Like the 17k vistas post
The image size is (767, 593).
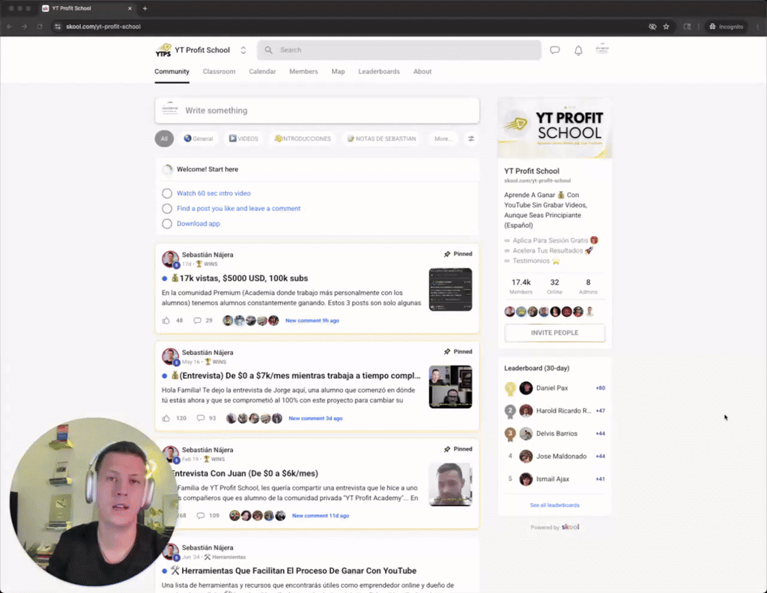(166, 320)
